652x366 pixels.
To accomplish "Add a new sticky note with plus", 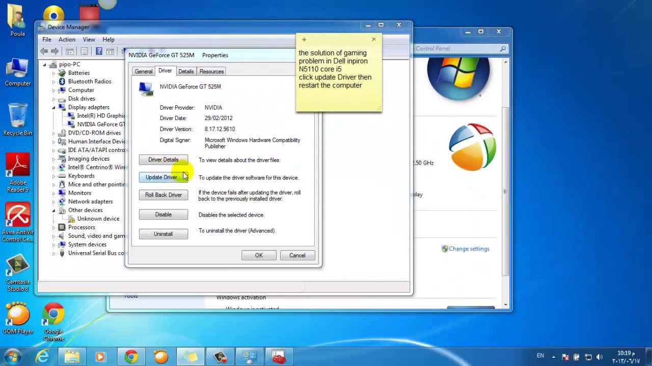I will coord(304,40).
